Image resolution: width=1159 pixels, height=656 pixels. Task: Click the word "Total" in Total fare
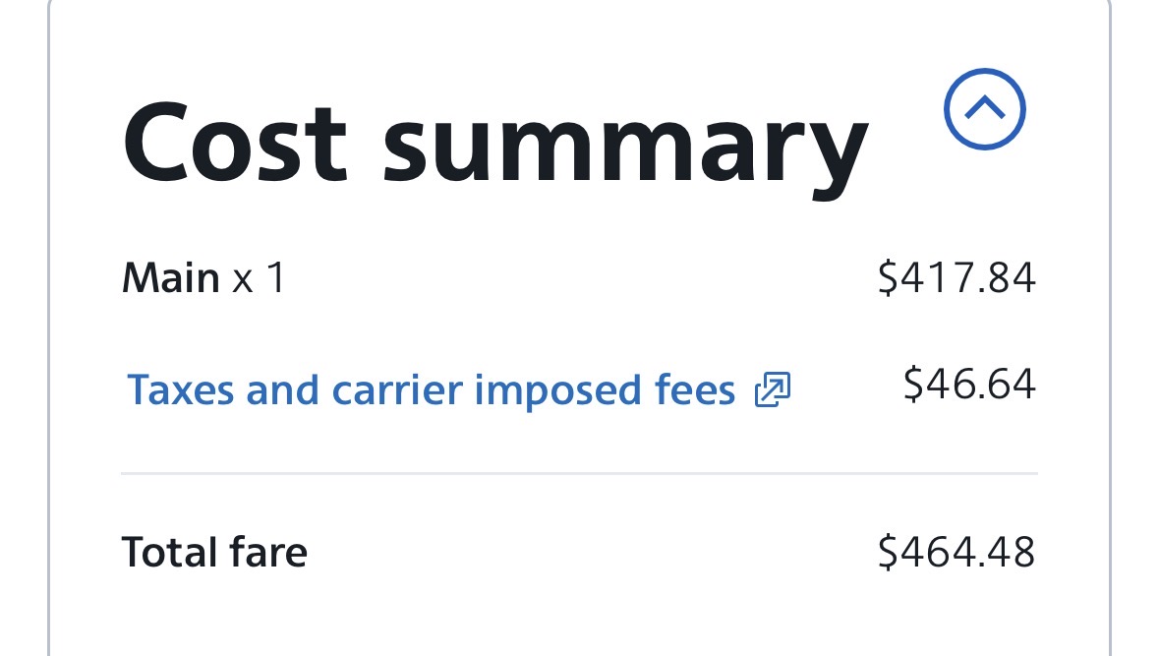point(167,552)
